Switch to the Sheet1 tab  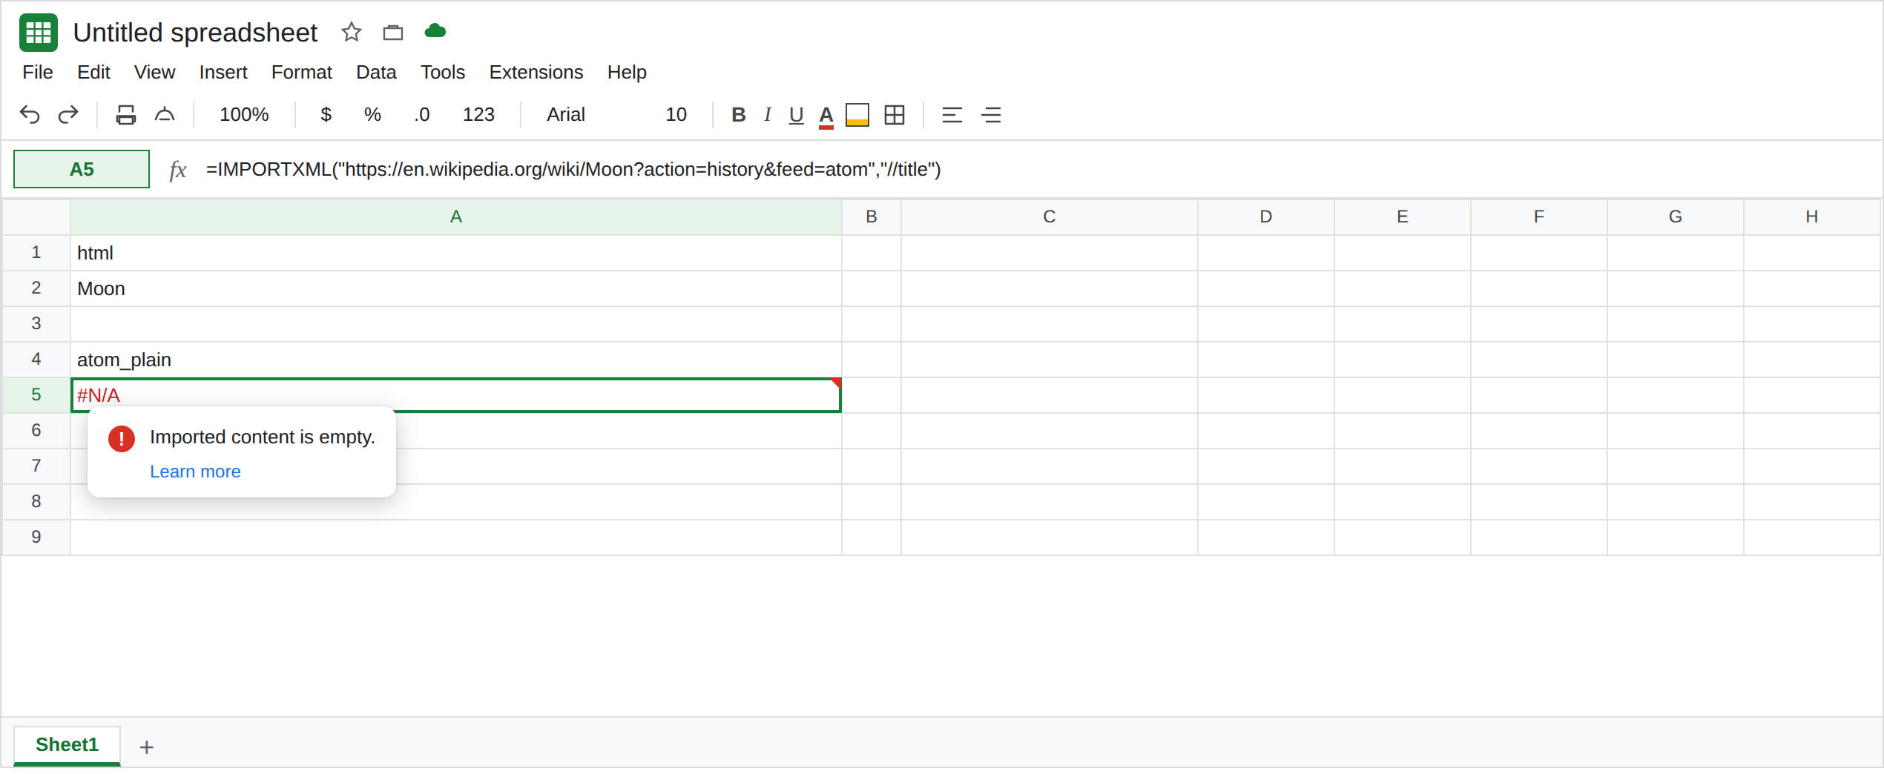[67, 744]
